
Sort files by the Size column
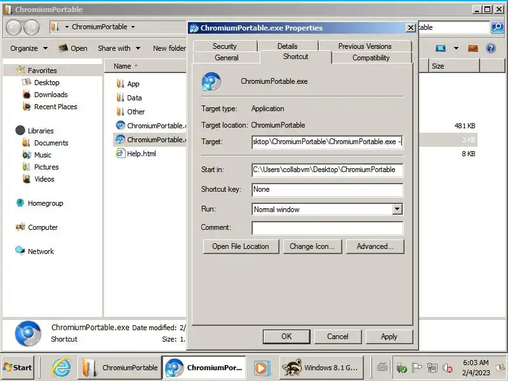pyautogui.click(x=454, y=66)
